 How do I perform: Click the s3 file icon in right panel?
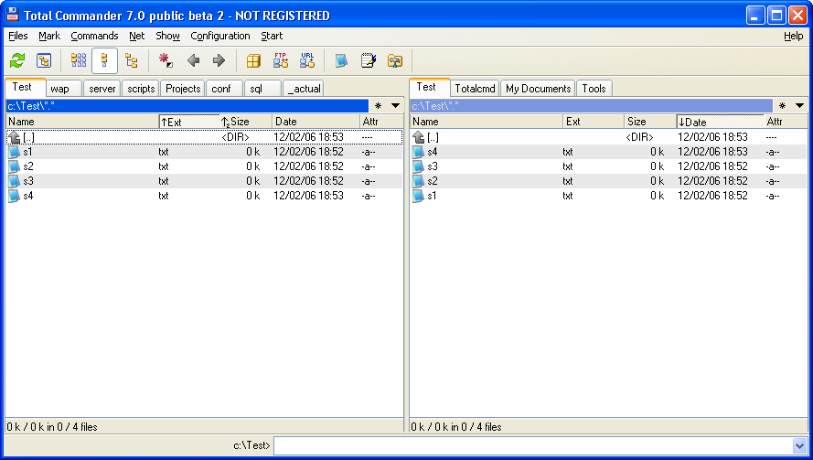click(419, 166)
